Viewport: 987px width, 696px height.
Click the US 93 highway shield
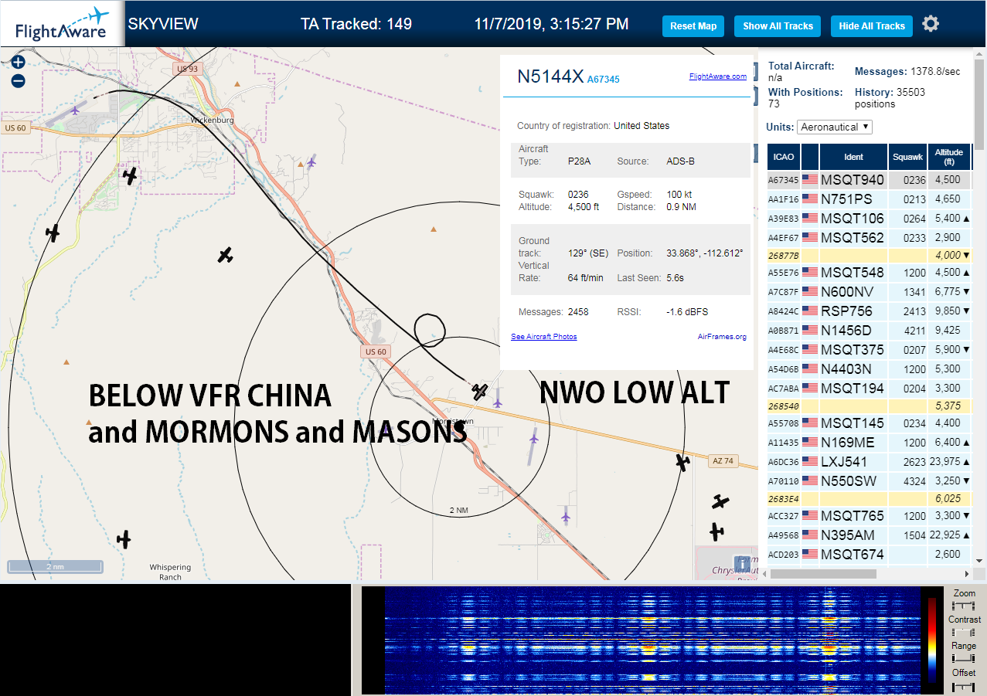[x=187, y=69]
